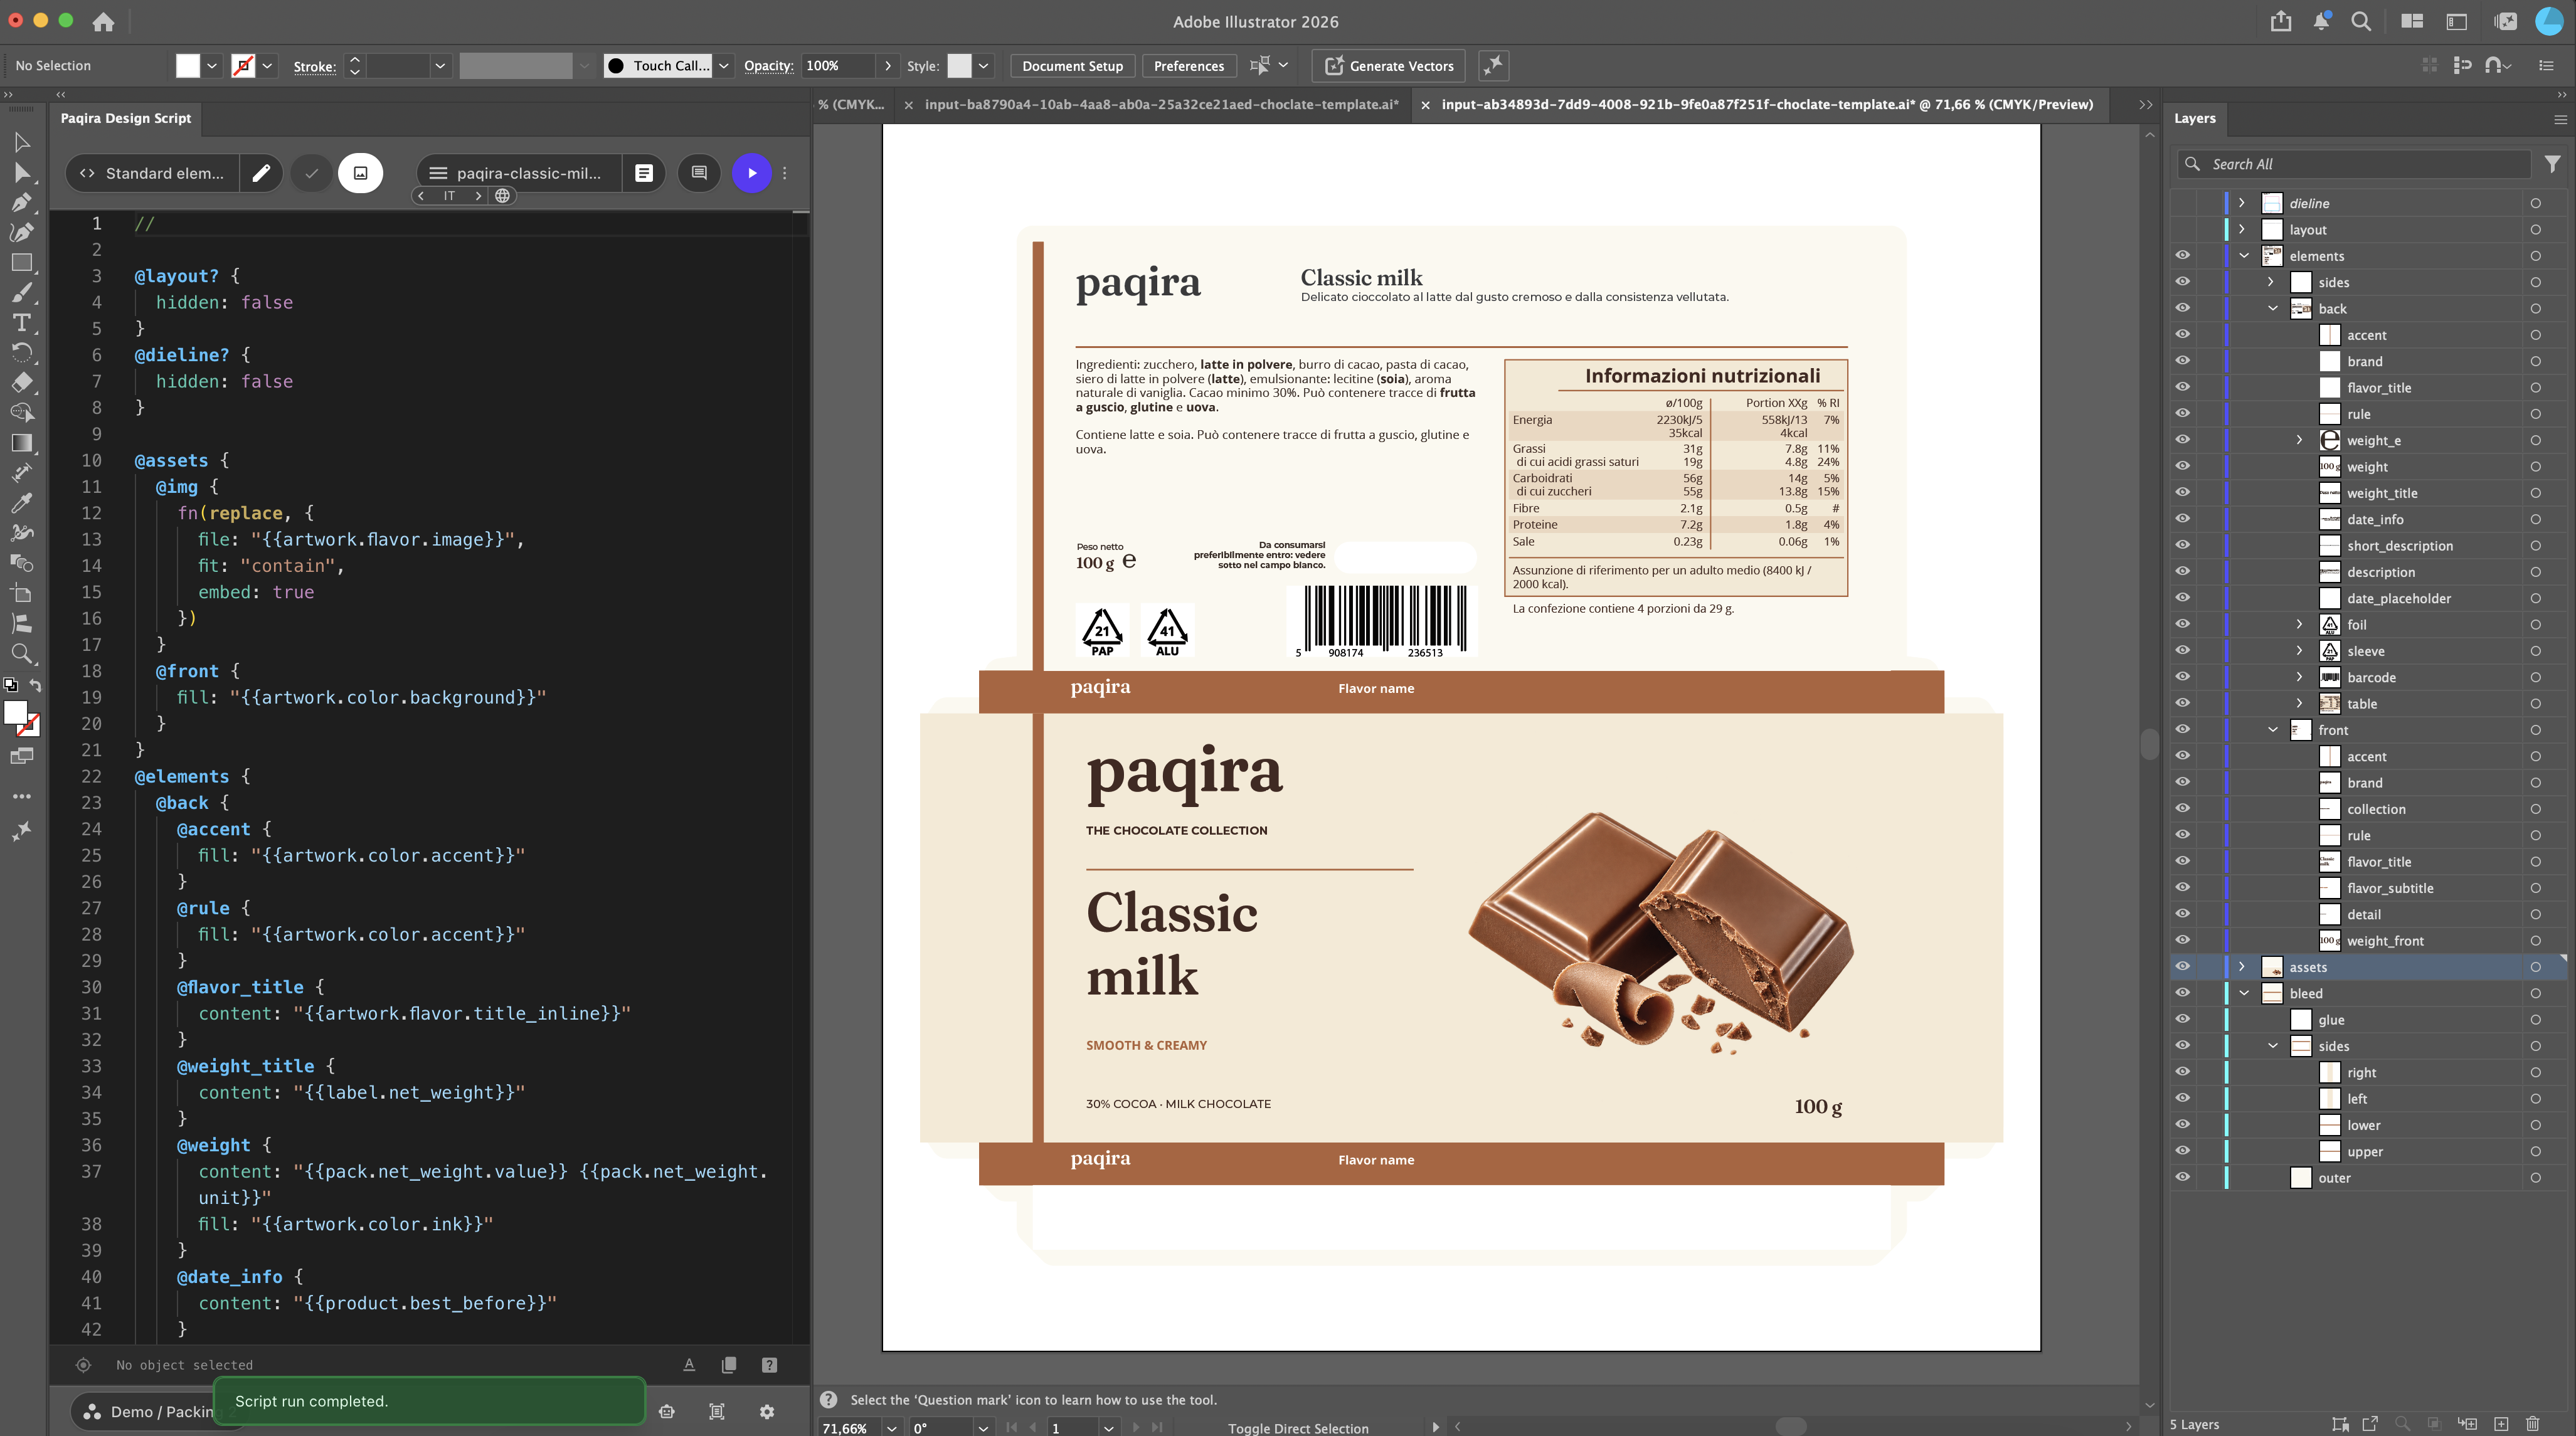This screenshot has width=2576, height=1436.
Task: Select the Eyedropper tool
Action: click(x=21, y=503)
